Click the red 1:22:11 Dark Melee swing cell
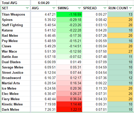This screenshot has height=113, width=134. click(69, 109)
